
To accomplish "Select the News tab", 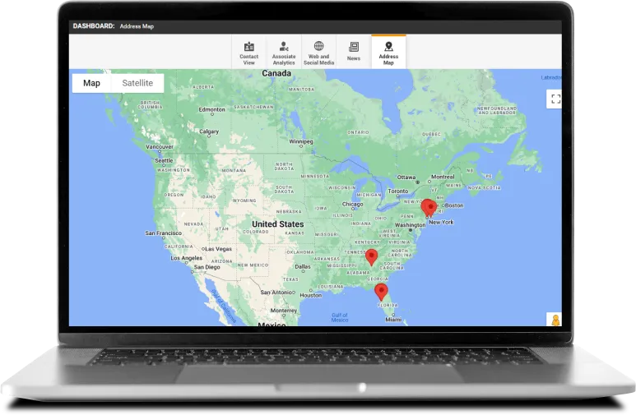I will 353,53.
